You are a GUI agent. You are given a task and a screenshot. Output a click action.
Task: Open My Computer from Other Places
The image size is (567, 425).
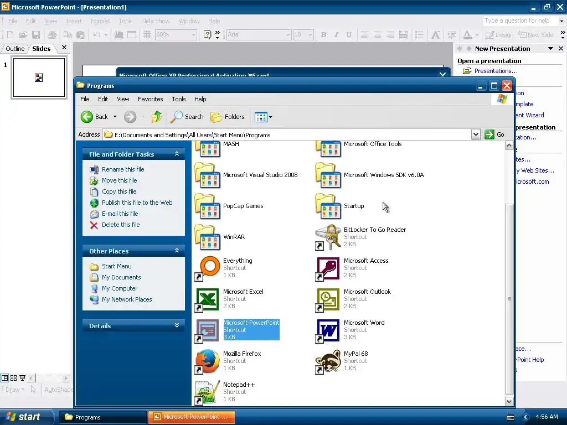pos(120,288)
